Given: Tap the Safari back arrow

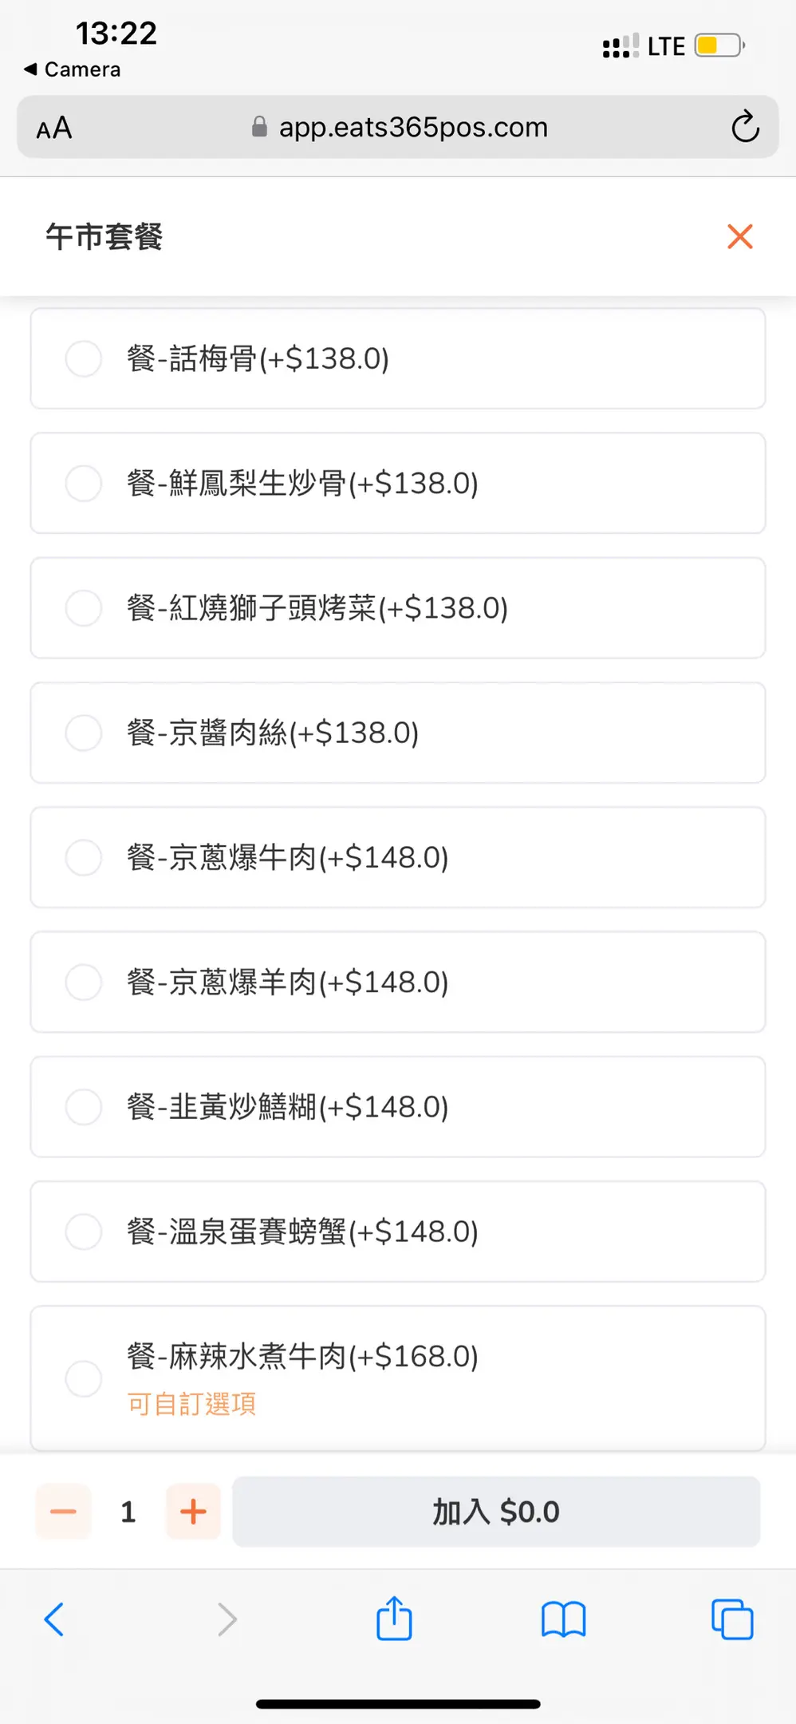Looking at the screenshot, I should click(54, 1619).
